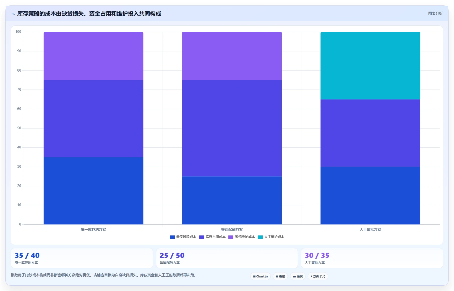
Task: Click the x-axis label 人工审批方案
Action: 370,229
